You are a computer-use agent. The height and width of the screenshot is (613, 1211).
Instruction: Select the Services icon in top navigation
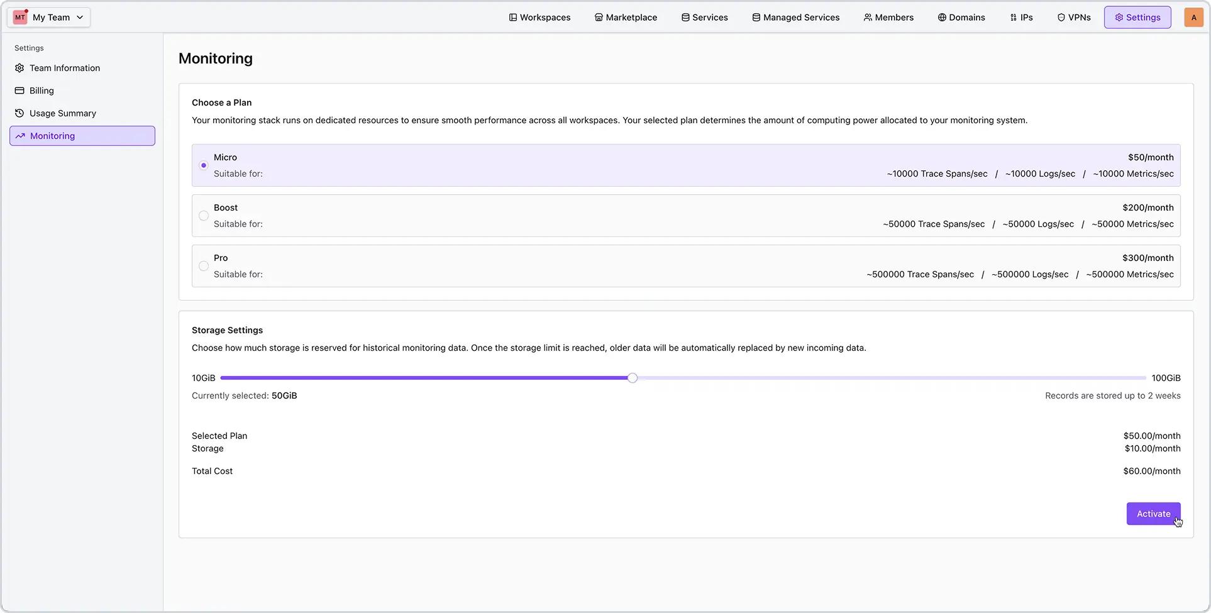point(684,17)
